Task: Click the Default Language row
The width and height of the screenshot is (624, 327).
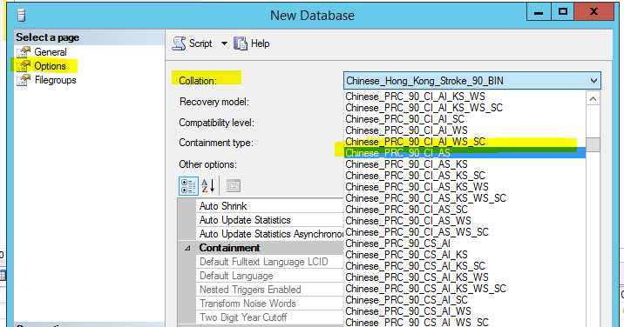Action: (x=269, y=276)
